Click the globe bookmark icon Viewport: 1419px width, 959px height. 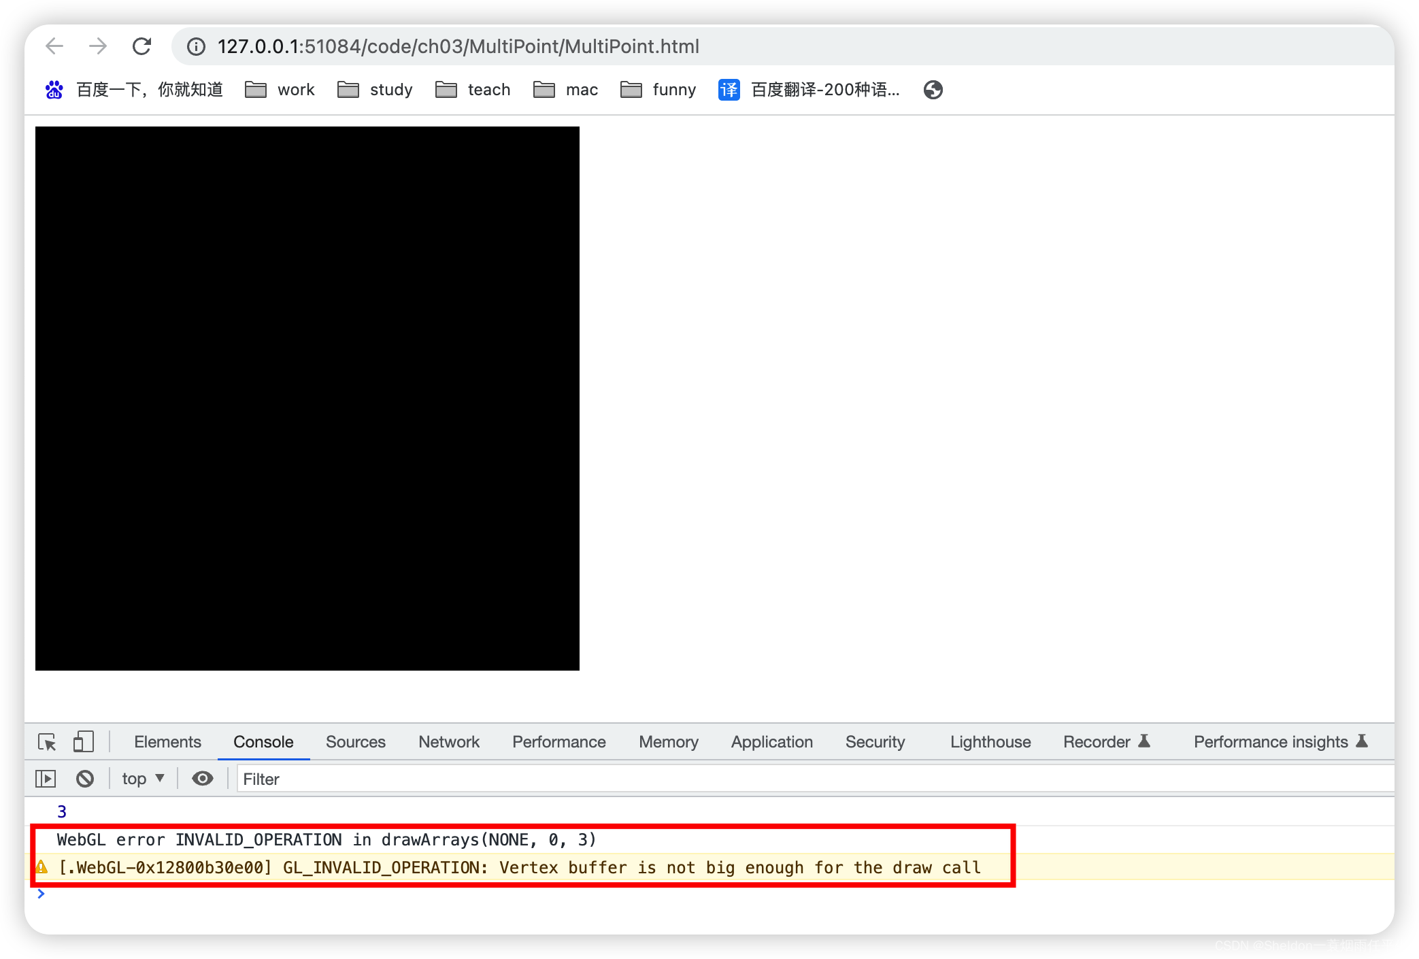(x=933, y=90)
